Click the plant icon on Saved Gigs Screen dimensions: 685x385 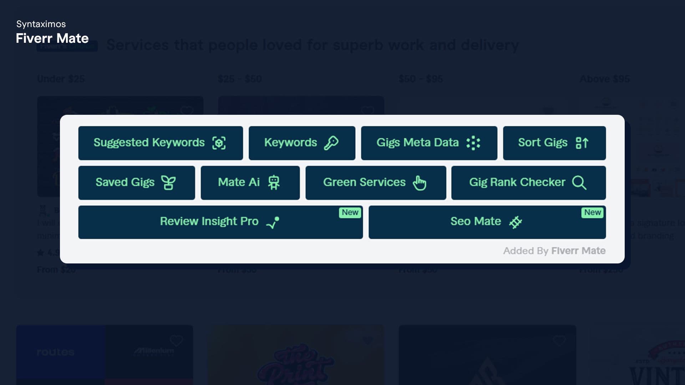click(x=168, y=183)
